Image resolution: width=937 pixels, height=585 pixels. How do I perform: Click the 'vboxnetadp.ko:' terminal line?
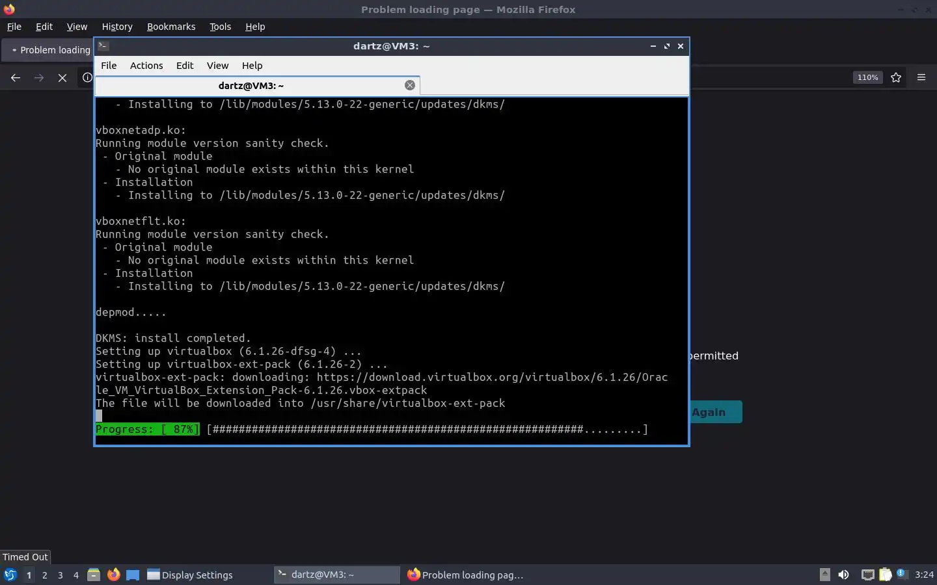[x=141, y=130]
